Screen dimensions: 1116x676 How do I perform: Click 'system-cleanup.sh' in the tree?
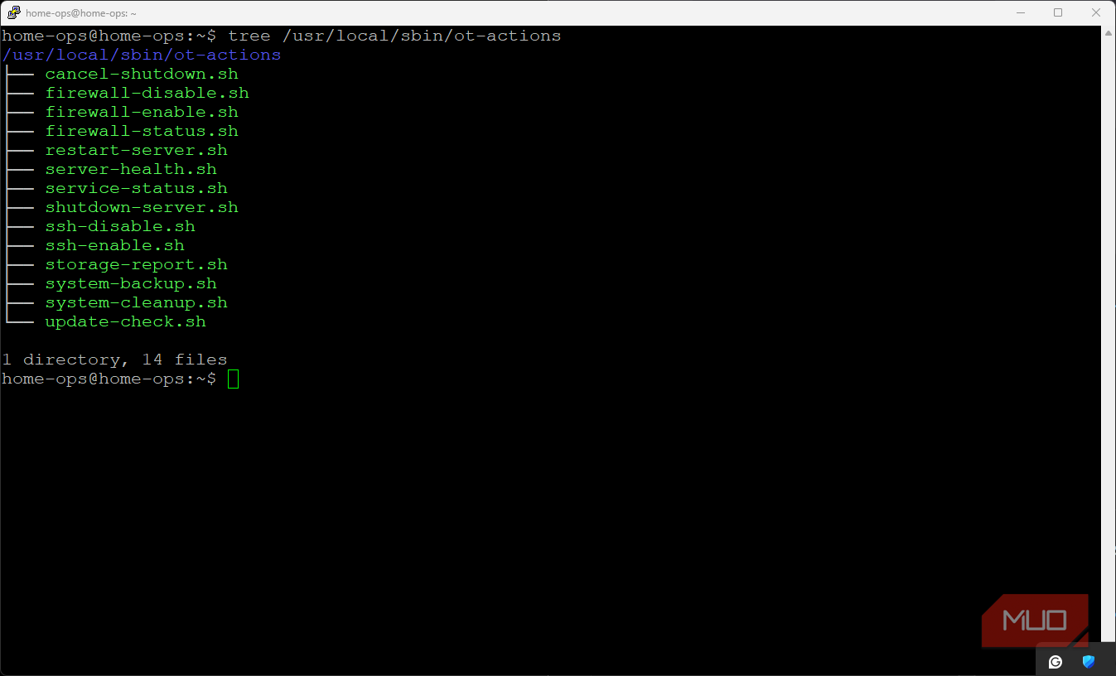click(x=136, y=302)
